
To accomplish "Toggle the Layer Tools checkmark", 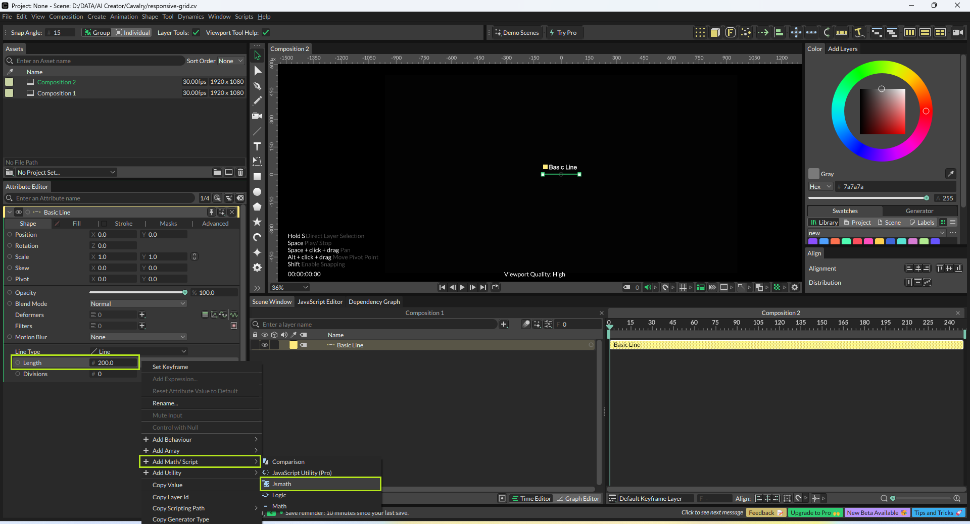I will (x=196, y=33).
